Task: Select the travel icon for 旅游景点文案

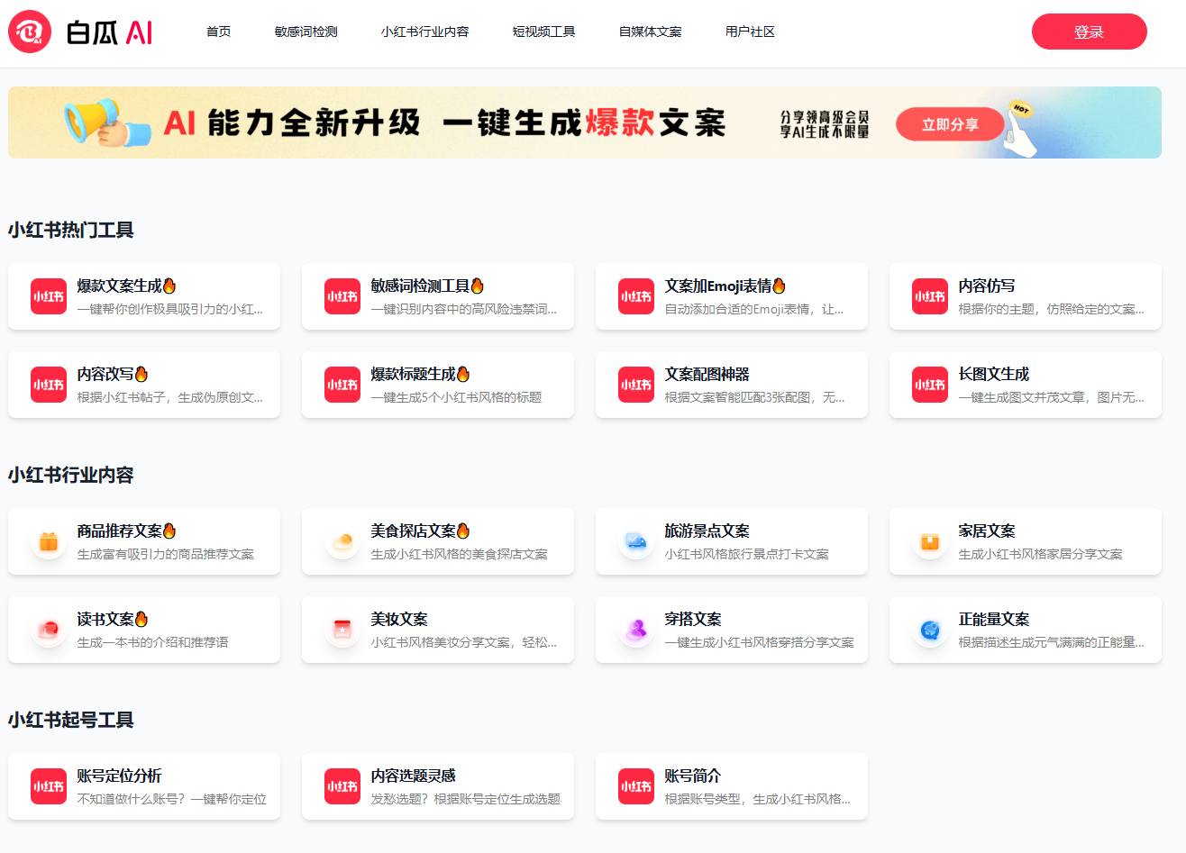Action: click(x=636, y=541)
